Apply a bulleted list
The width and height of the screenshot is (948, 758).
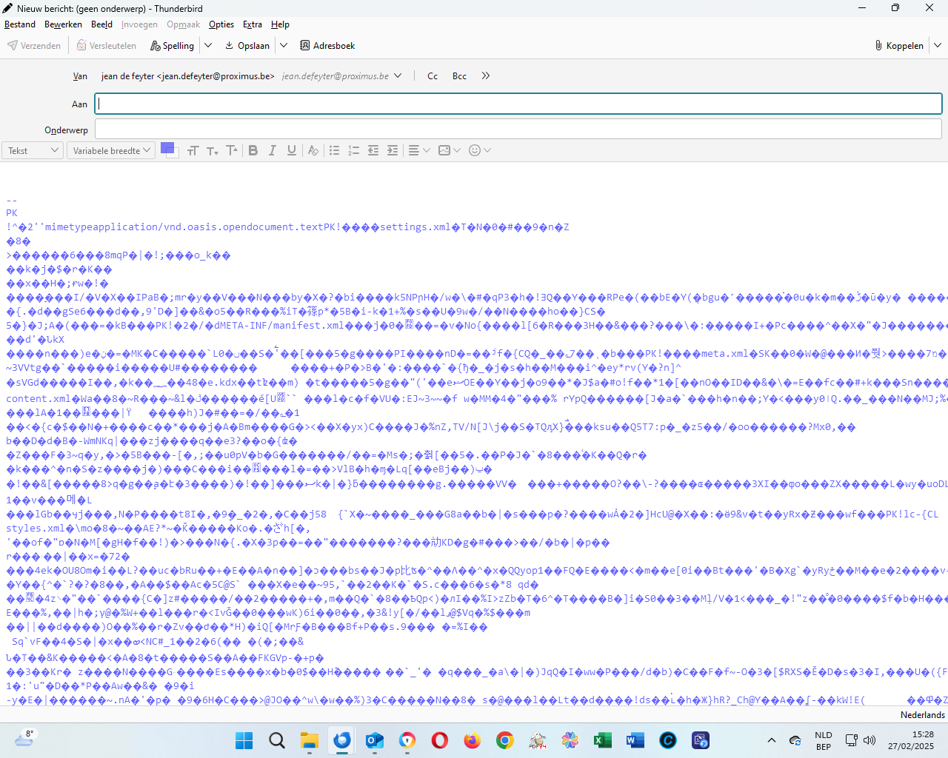(x=335, y=150)
